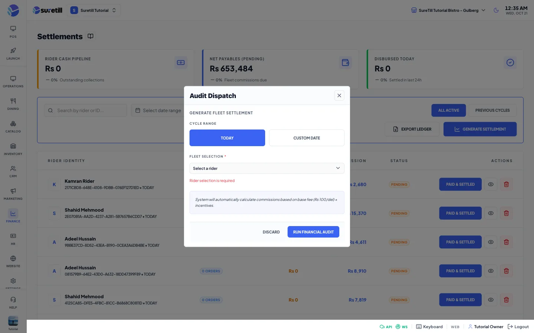
Task: Expand the Select a rider dropdown
Action: click(267, 168)
